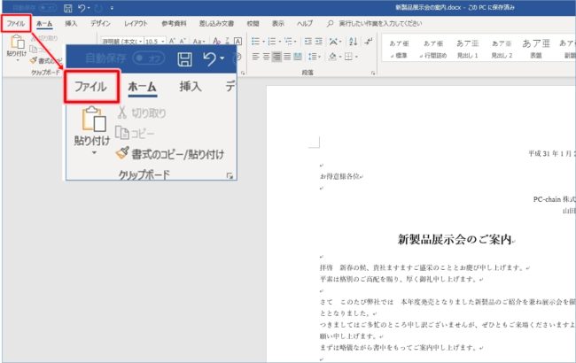Open the 参考資料 ribbon tab
Viewport: 576px width, 363px height.
174,24
